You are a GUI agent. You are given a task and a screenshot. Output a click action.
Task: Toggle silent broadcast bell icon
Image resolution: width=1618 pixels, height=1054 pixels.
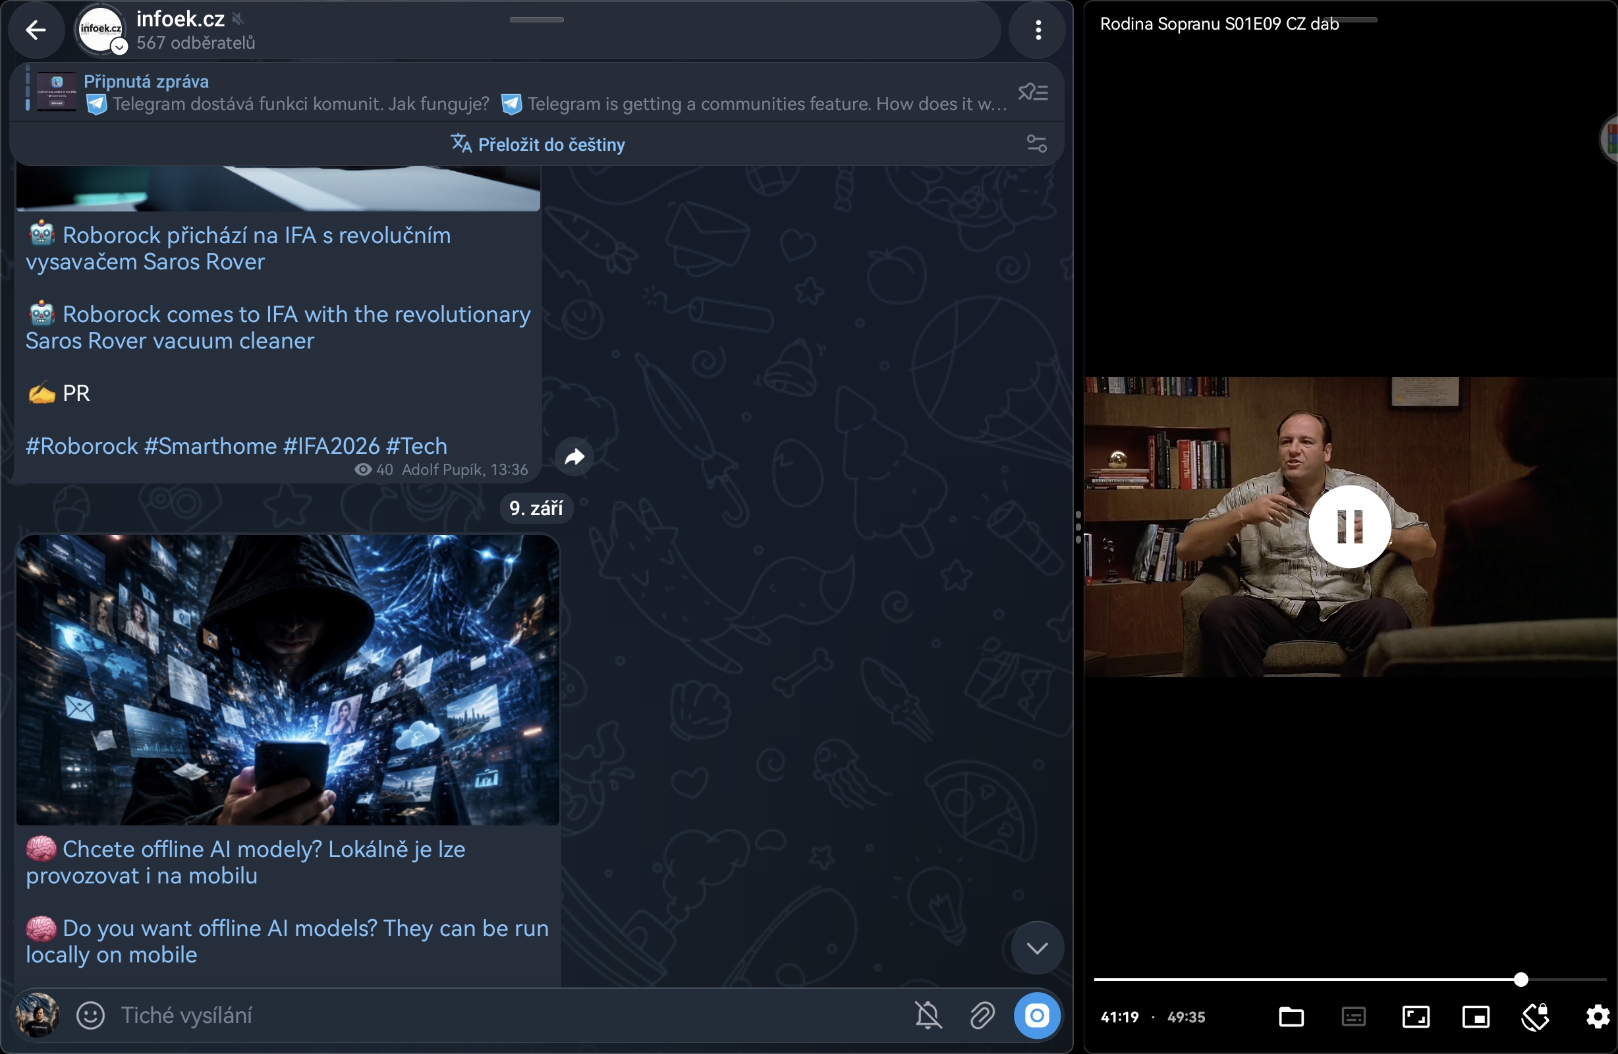(x=928, y=1015)
